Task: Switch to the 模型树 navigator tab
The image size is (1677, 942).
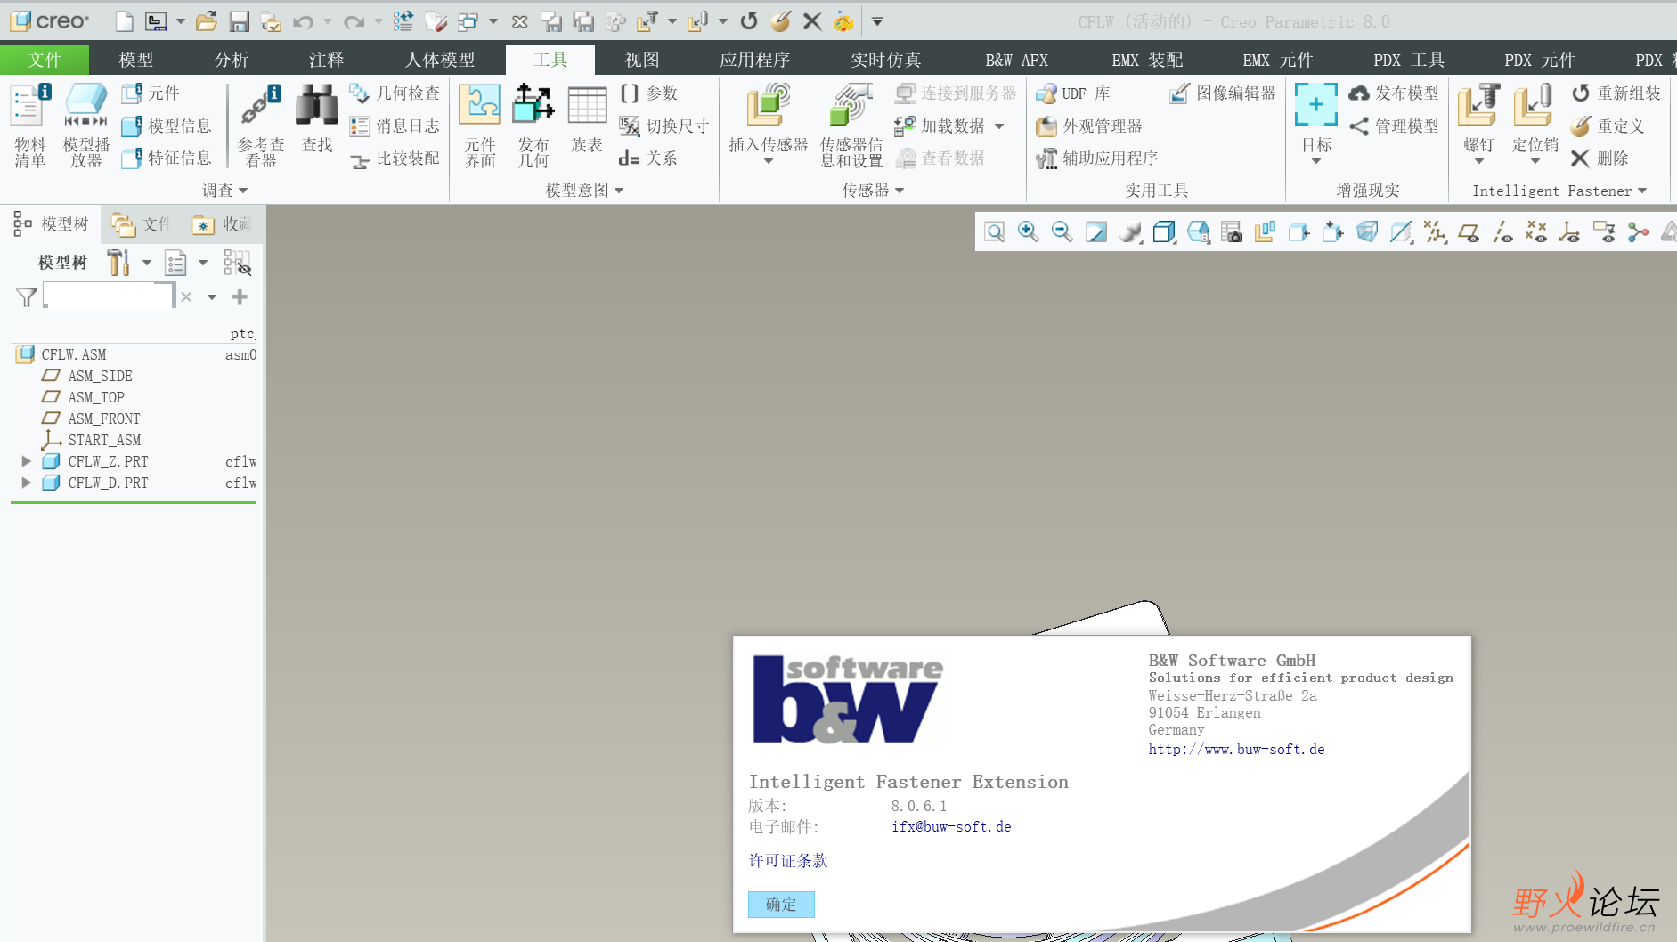Action: click(x=52, y=224)
